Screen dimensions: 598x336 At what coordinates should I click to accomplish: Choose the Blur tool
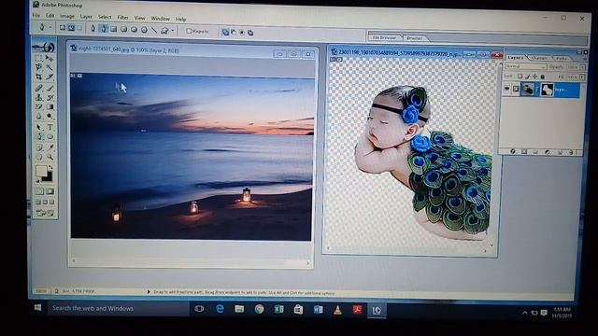pyautogui.click(x=39, y=116)
